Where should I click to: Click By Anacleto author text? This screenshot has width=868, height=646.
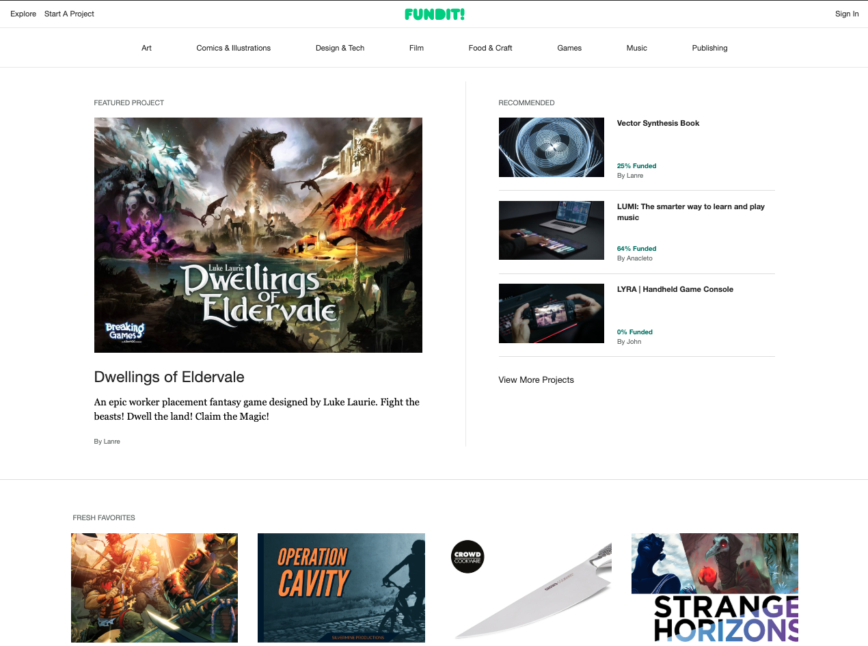point(635,258)
